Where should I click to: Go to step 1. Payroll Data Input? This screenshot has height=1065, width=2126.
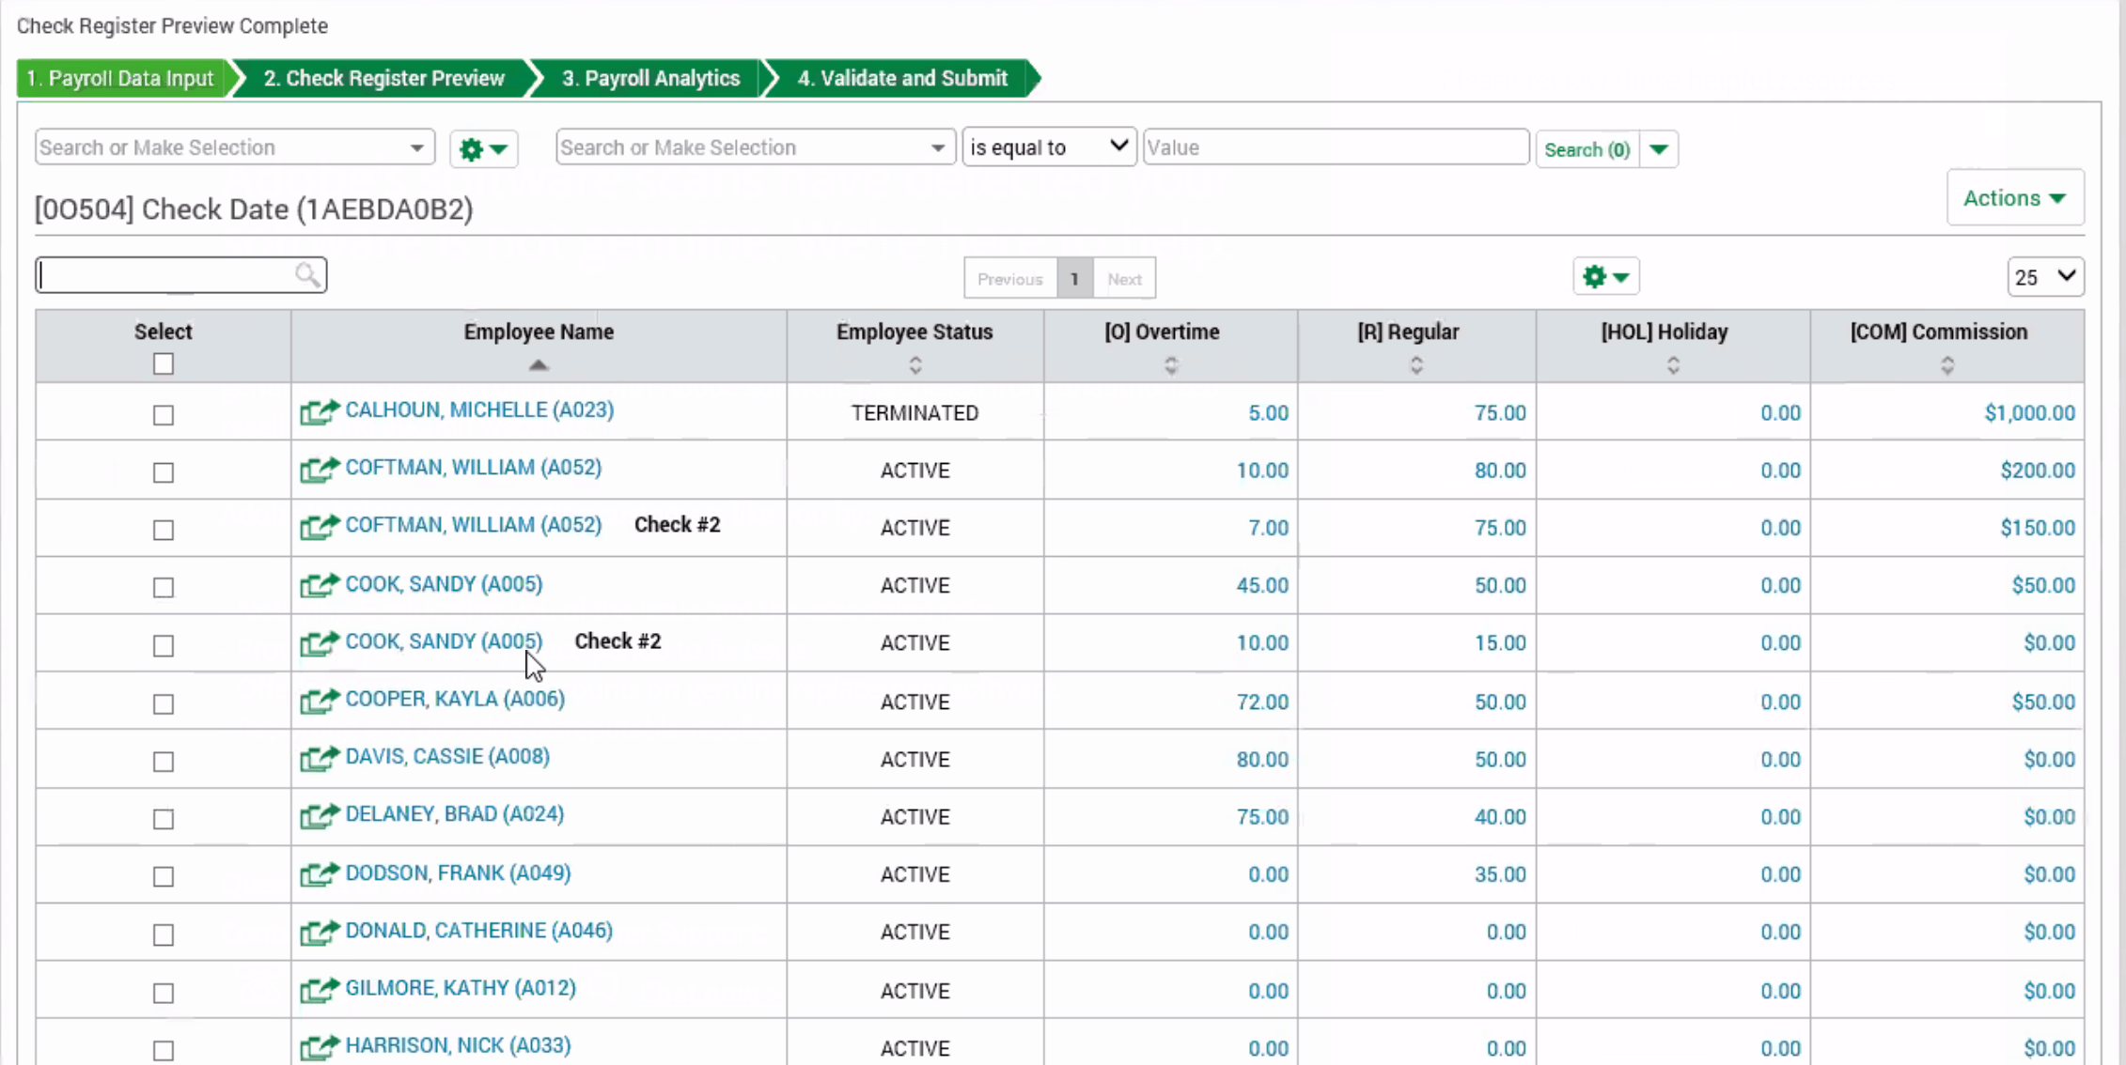120,78
